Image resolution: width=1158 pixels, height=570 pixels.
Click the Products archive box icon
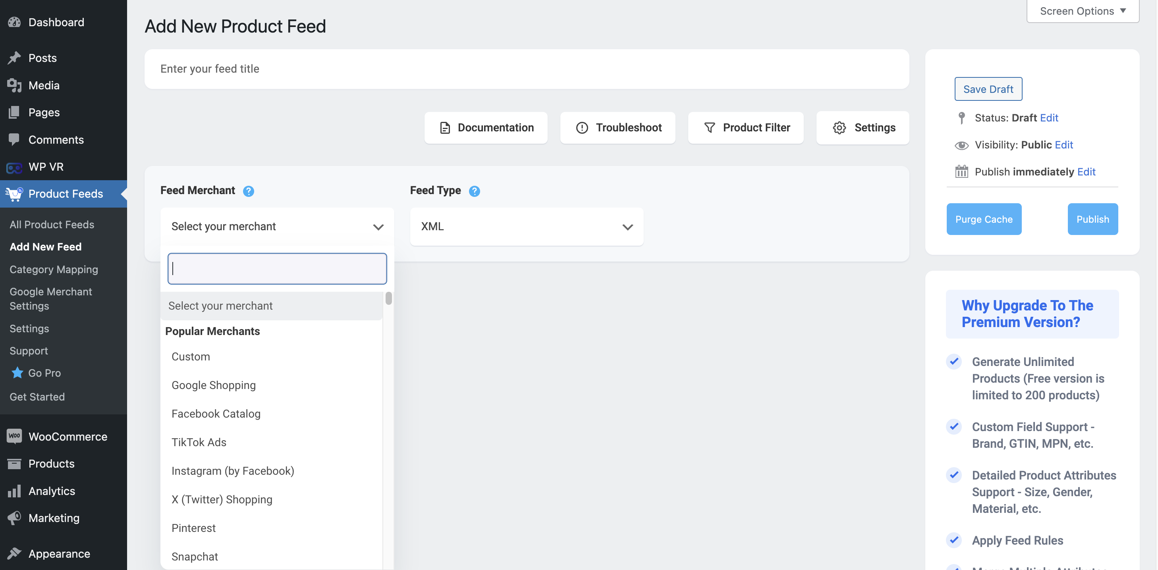click(14, 464)
